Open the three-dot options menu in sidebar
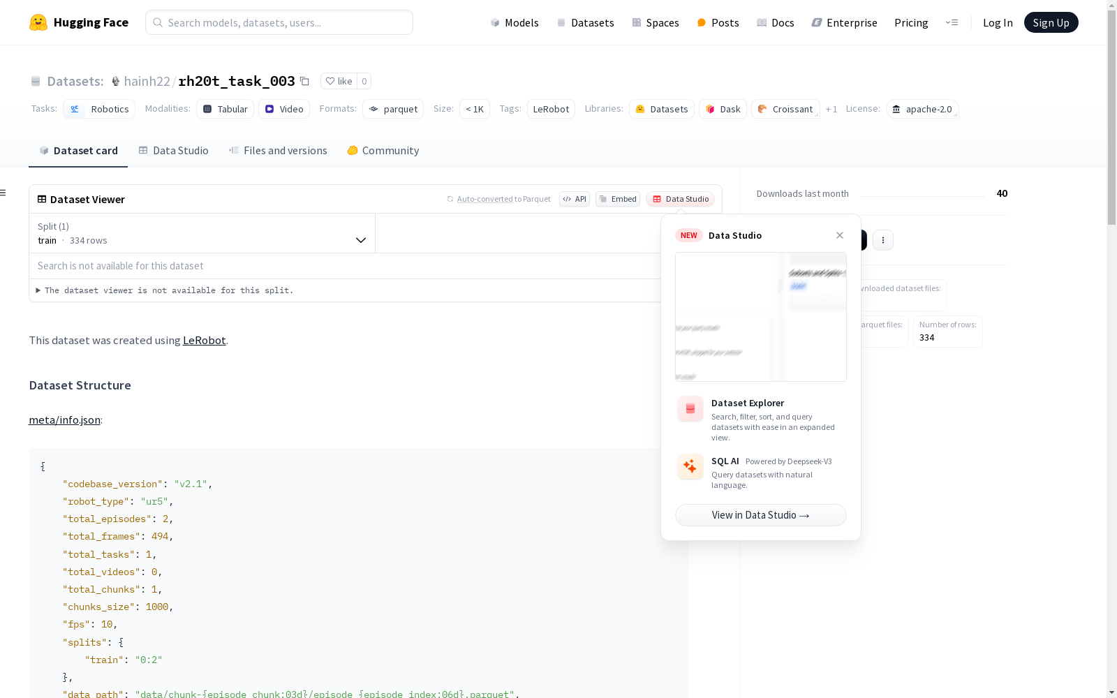Viewport: 1117px width, 698px height. [883, 240]
